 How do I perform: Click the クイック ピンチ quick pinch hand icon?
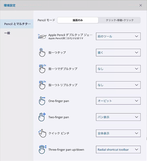(42, 133)
